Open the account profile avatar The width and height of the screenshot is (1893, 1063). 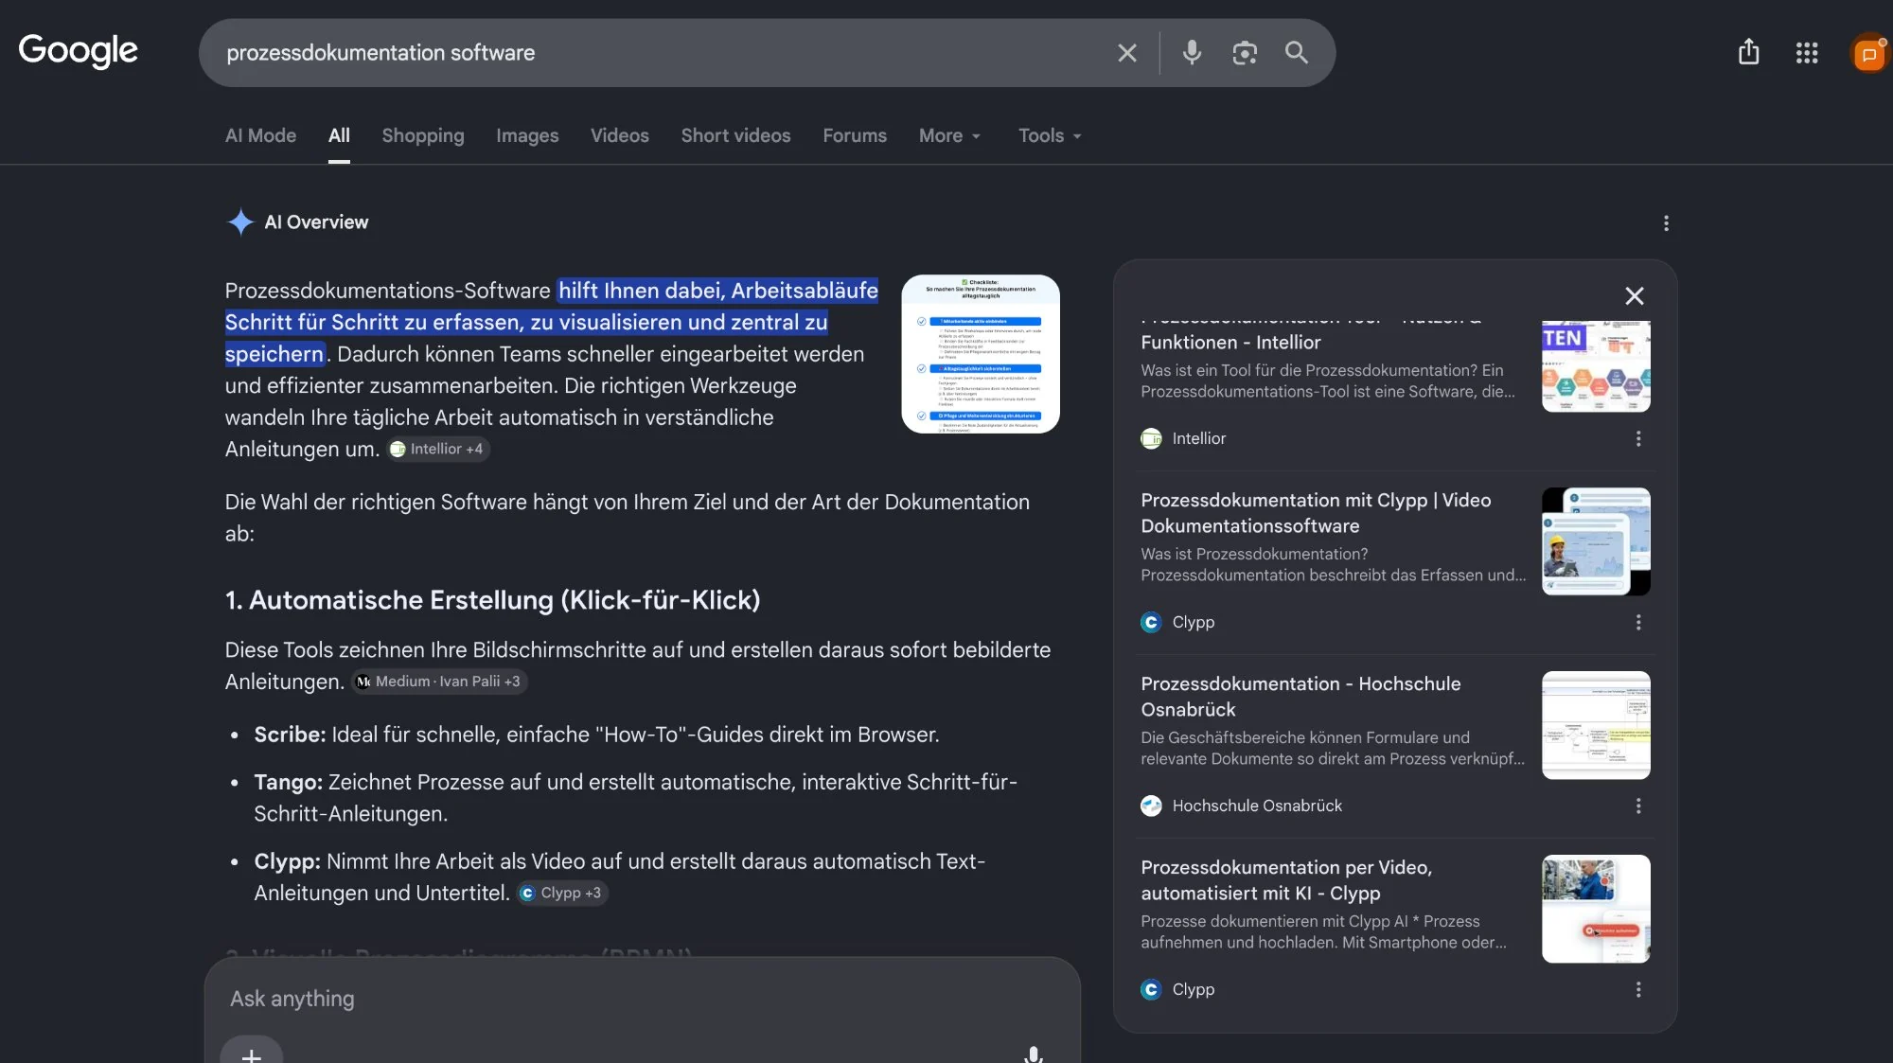[x=1869, y=54]
